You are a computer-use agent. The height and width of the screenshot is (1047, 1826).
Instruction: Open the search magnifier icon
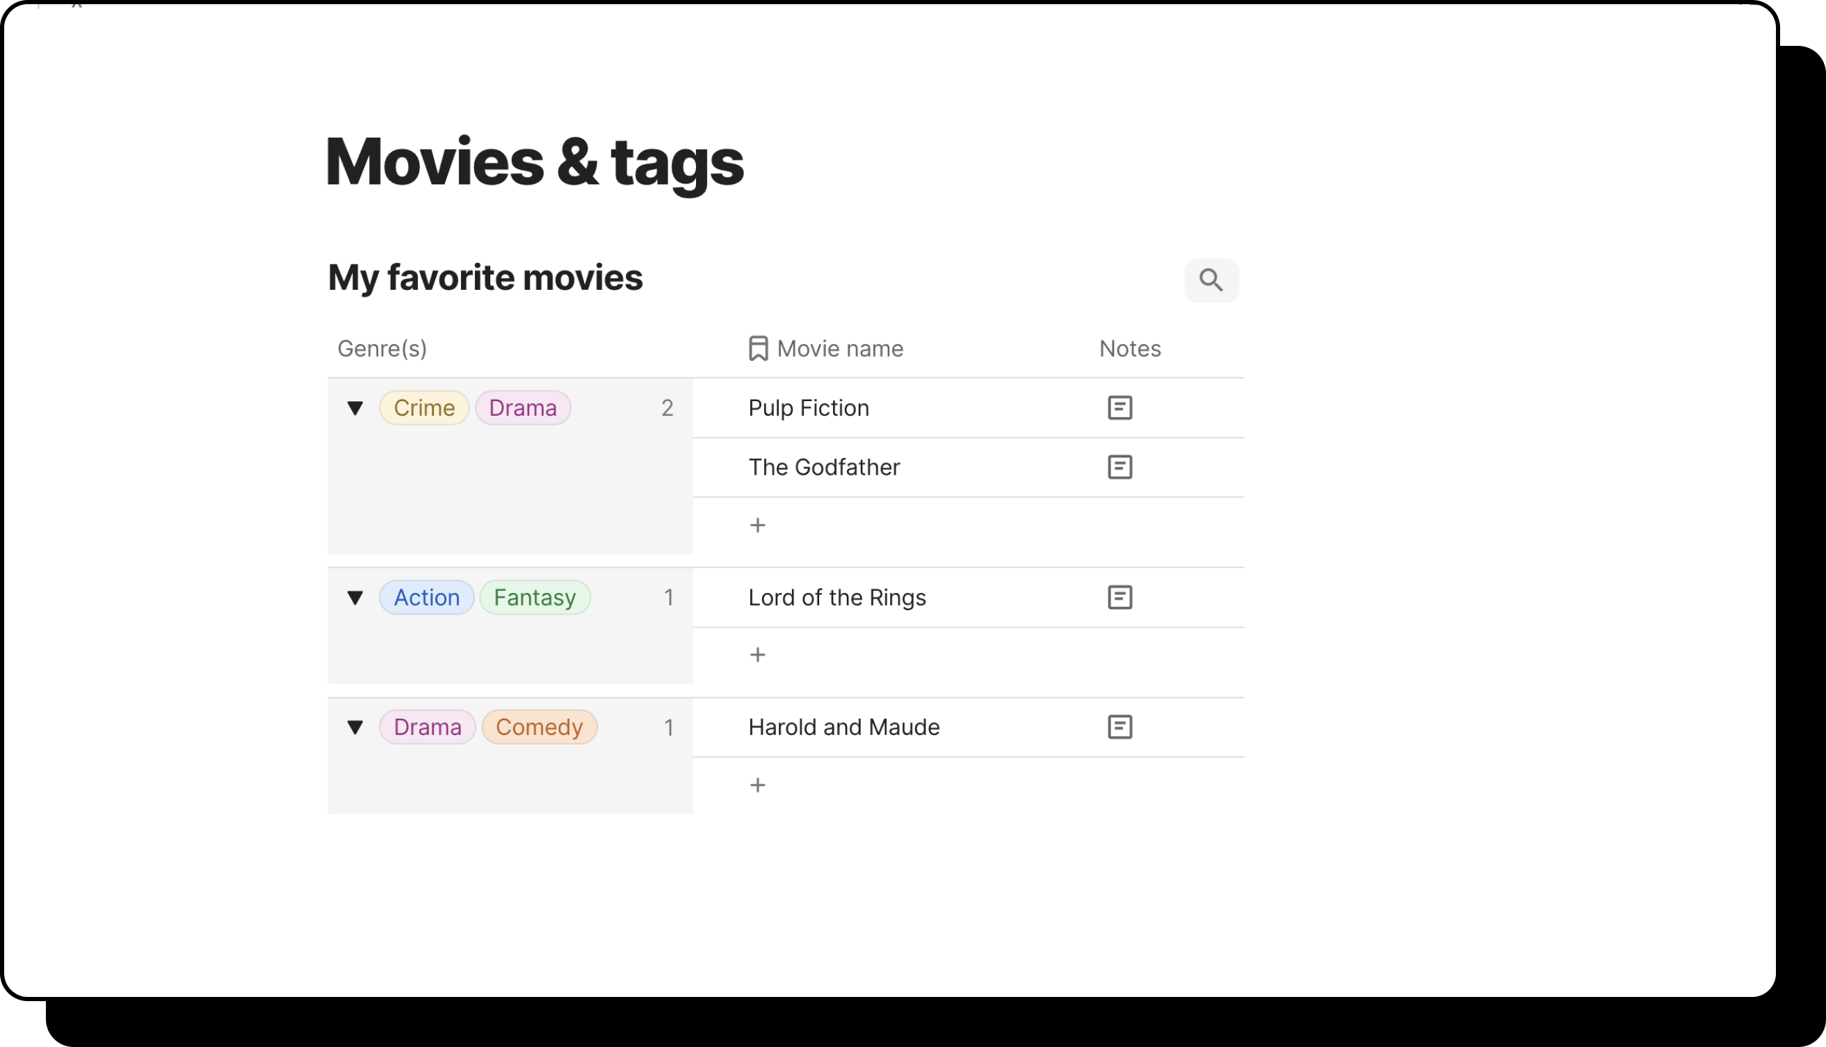1211,280
